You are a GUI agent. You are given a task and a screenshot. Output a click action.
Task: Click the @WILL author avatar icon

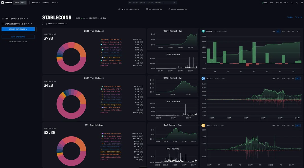82,18
